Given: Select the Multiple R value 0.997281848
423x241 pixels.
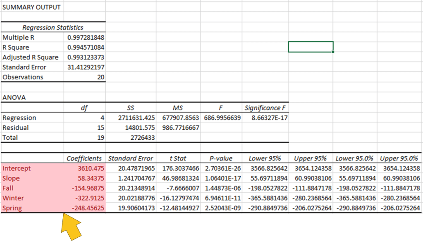Looking at the screenshot, I should 85,38.
